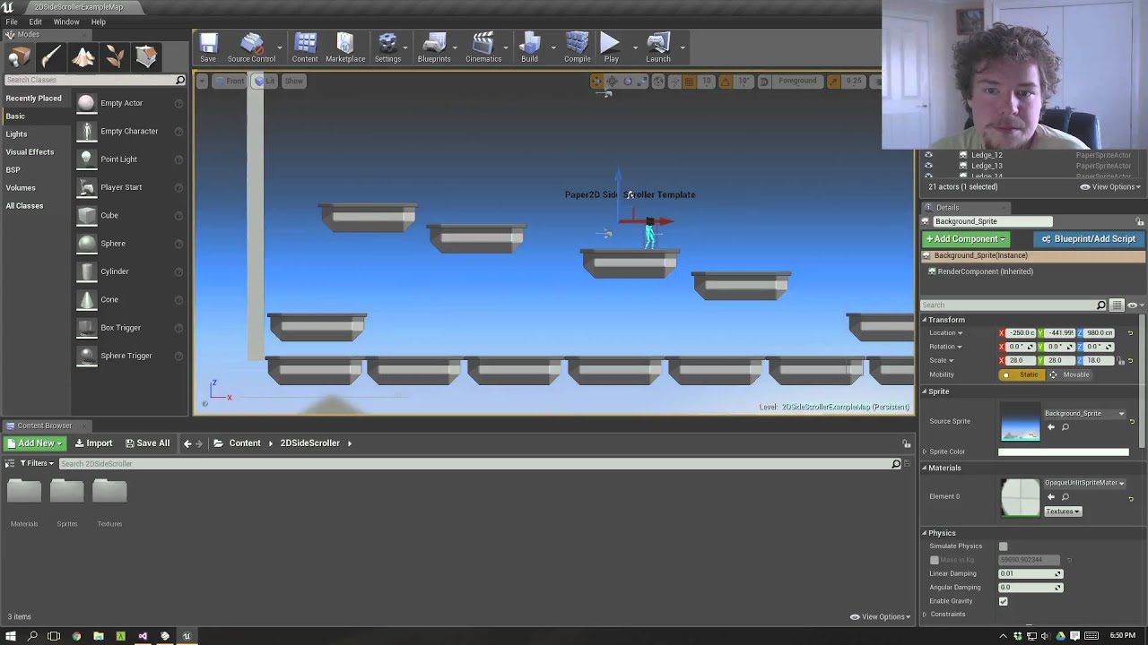Collapse the Transform section

[925, 320]
